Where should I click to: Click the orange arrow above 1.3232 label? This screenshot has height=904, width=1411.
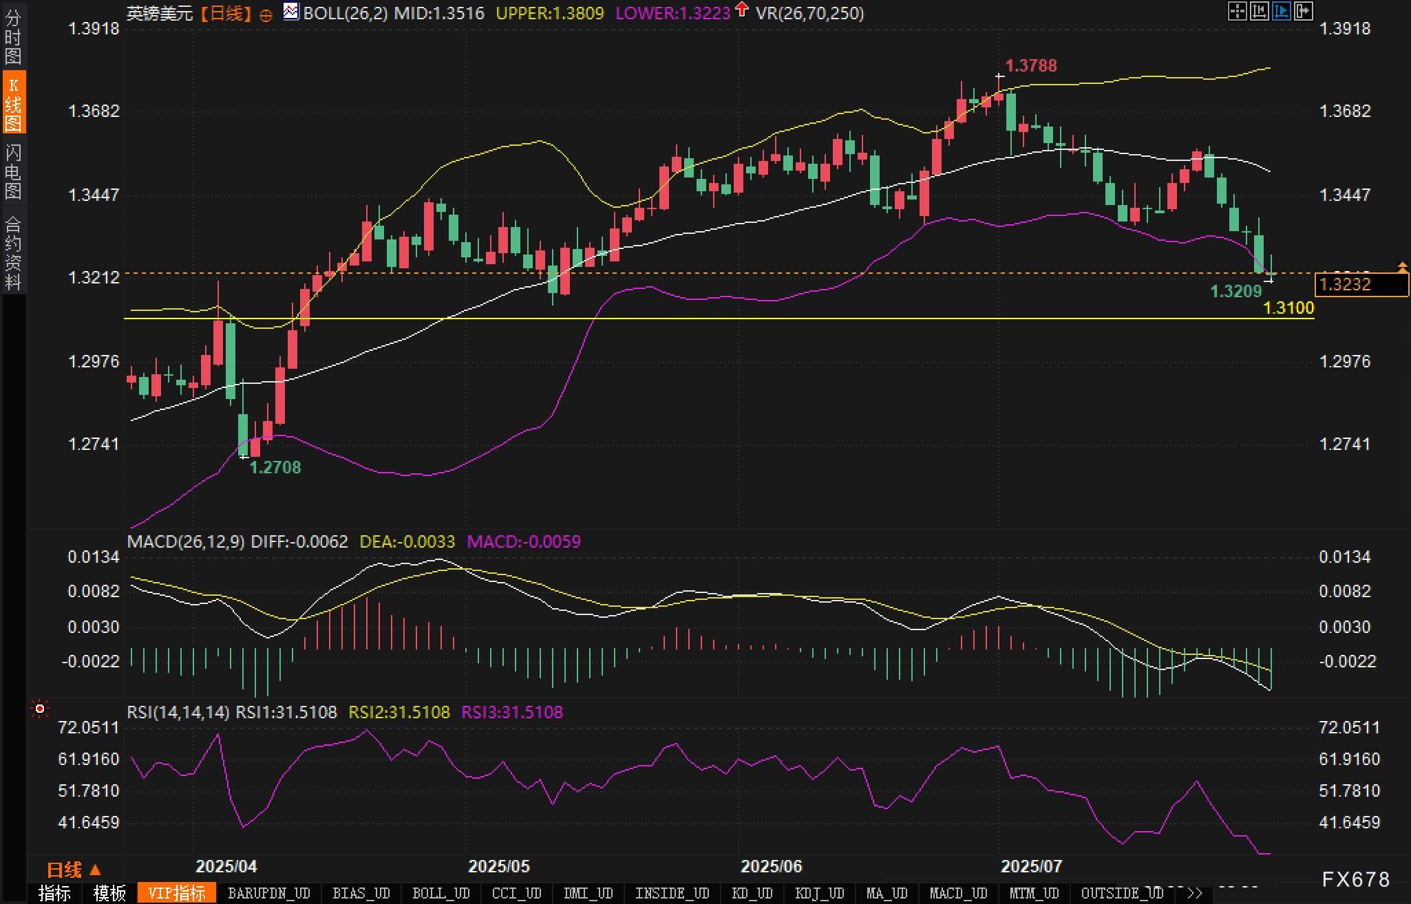(1402, 267)
